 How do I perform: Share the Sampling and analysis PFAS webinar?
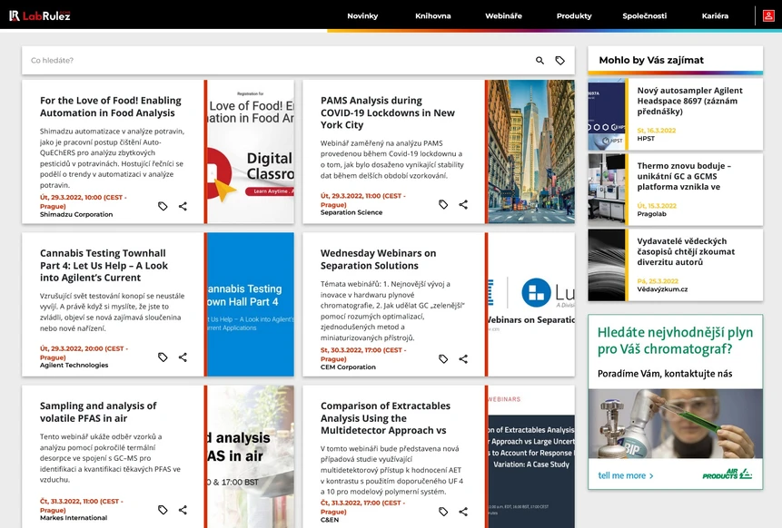tap(183, 510)
